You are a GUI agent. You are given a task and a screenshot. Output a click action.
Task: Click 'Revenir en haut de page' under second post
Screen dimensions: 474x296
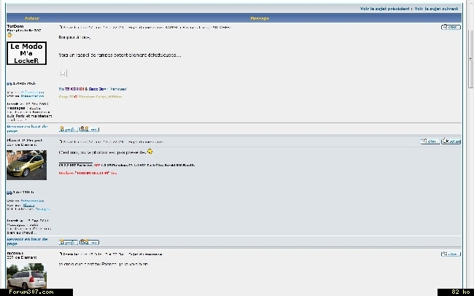(27, 241)
